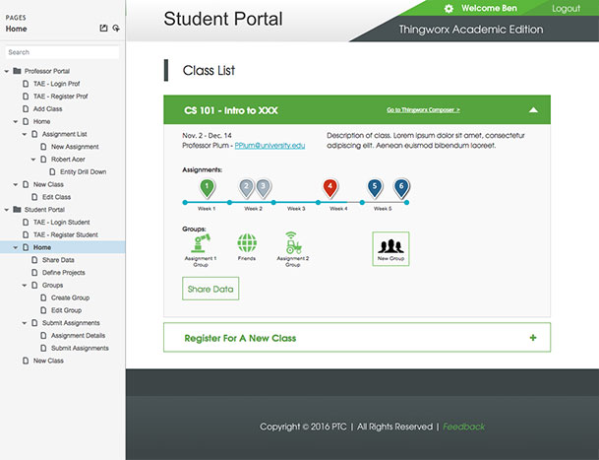599x460 pixels.
Task: Click the Share Data button
Action: [x=210, y=289]
